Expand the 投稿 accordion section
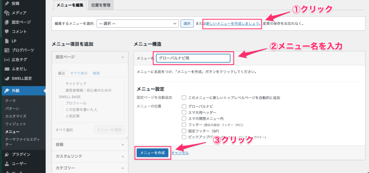Viewport: 369px width, 173px height. click(90, 145)
